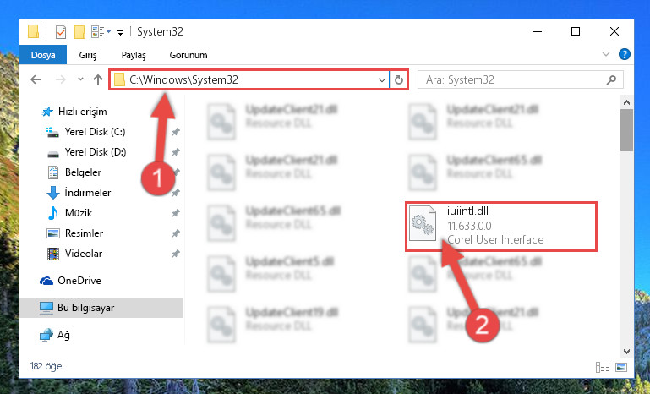Expand the address bar history dropdown
This screenshot has height=394, width=650.
[x=382, y=79]
